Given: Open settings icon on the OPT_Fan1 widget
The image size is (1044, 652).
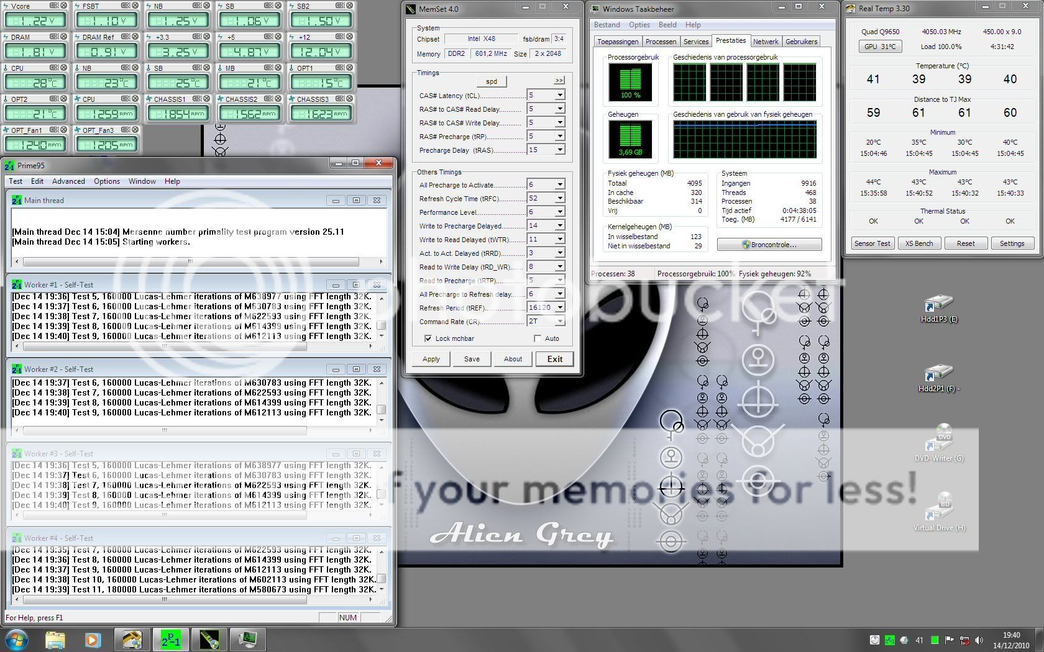Looking at the screenshot, I should pyautogui.click(x=54, y=130).
